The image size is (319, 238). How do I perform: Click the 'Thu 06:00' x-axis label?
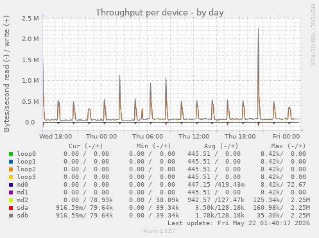click(148, 136)
